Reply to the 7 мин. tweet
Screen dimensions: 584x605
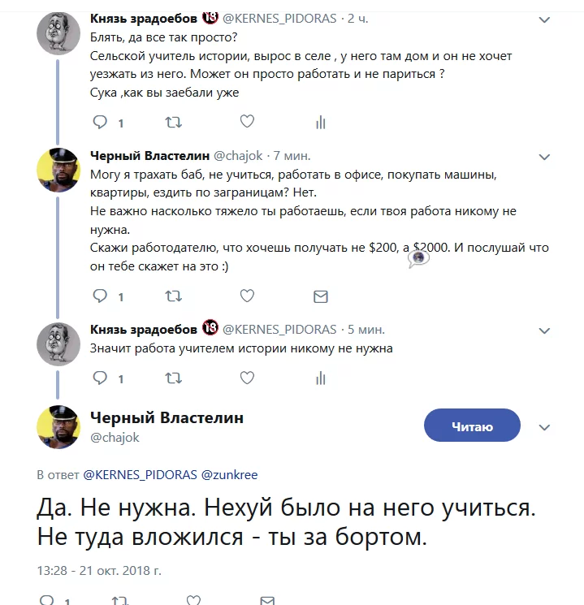tap(100, 296)
